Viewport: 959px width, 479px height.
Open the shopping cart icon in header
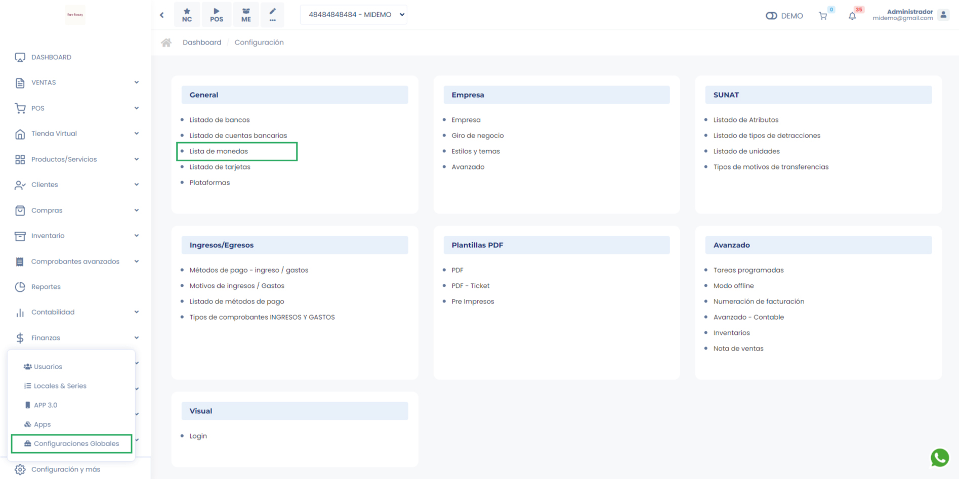pyautogui.click(x=823, y=16)
